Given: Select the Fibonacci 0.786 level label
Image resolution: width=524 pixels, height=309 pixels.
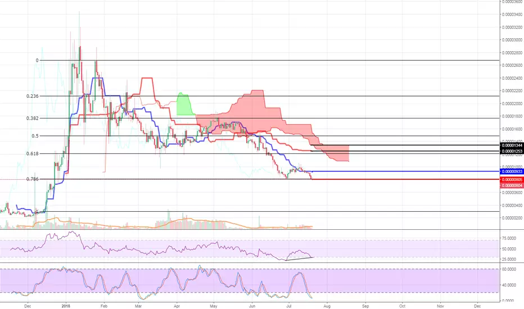Looking at the screenshot, I should click(33, 179).
